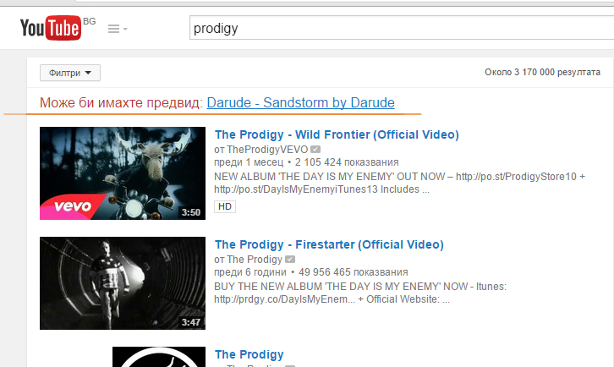The width and height of the screenshot is (614, 367).
Task: Click the Wild Frontier moose thumbnail
Action: 123,173
